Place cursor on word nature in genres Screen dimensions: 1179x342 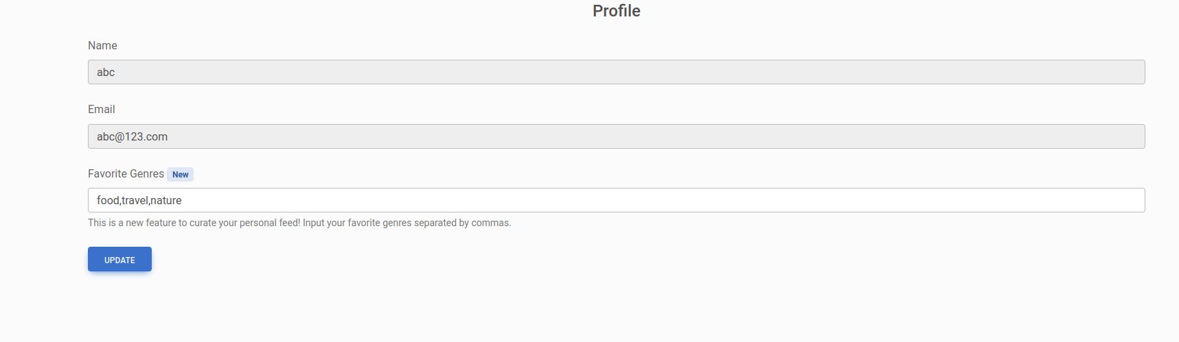click(166, 200)
